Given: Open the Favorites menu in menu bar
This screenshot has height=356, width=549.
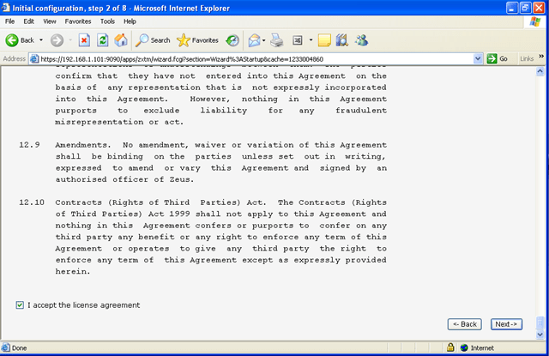Looking at the screenshot, I should 77,21.
